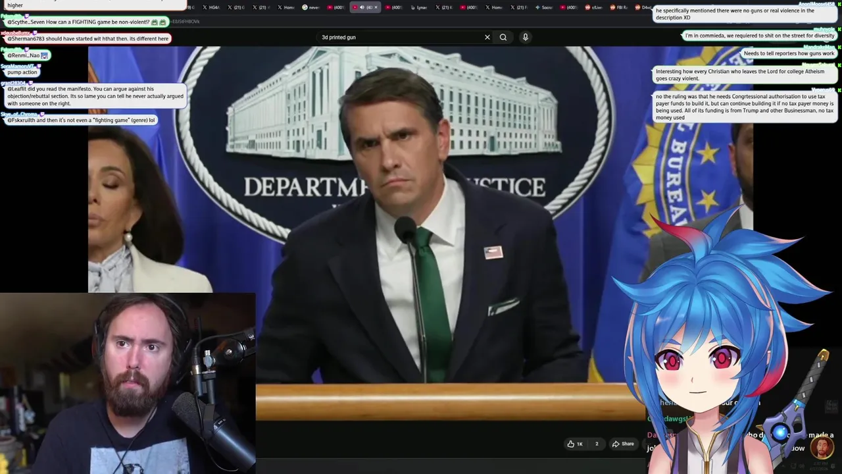Click chat message 'not even a fighting game (genre) lol'
842x474 pixels.
pos(81,120)
